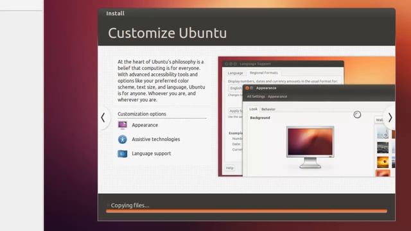The width and height of the screenshot is (411, 231).
Task: Click the Install window title
Action: tap(116, 13)
